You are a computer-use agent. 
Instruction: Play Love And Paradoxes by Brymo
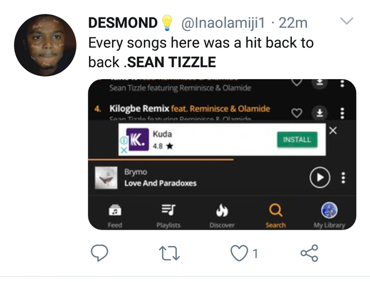[319, 178]
